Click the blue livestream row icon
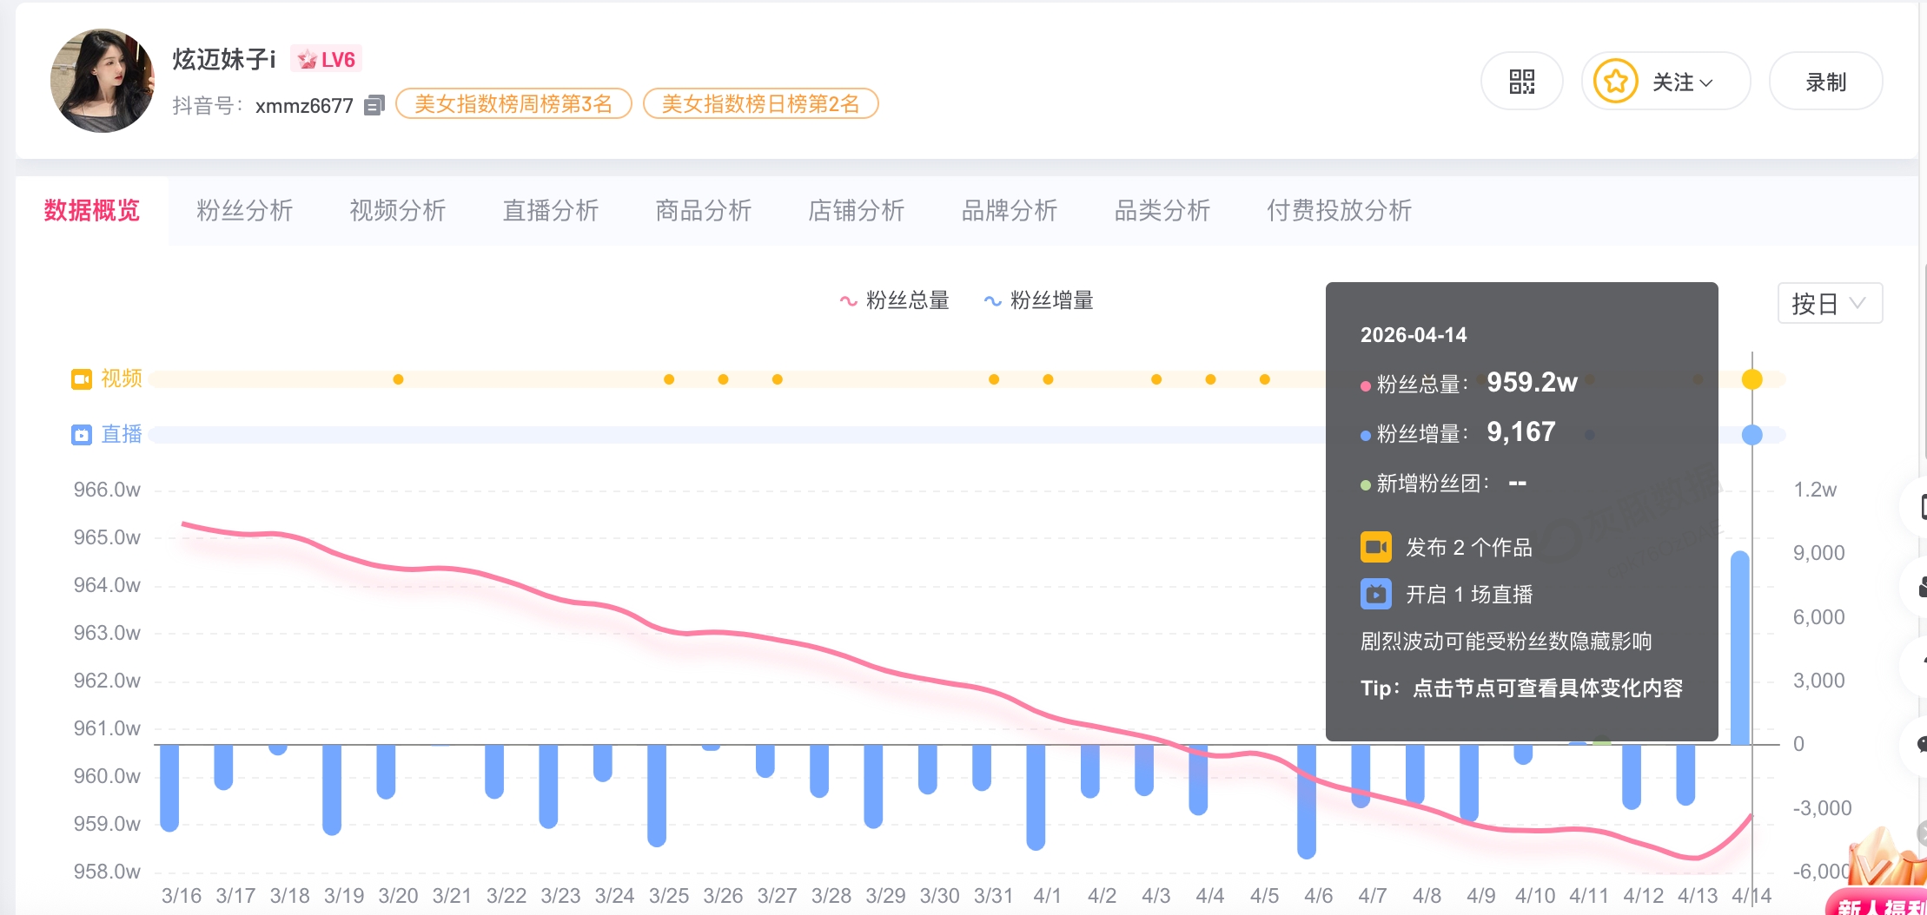The height and width of the screenshot is (915, 1927). tap(82, 435)
